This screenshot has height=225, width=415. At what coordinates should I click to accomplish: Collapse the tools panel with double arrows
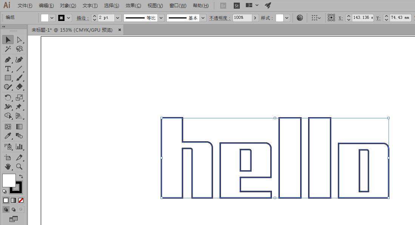(4, 27)
